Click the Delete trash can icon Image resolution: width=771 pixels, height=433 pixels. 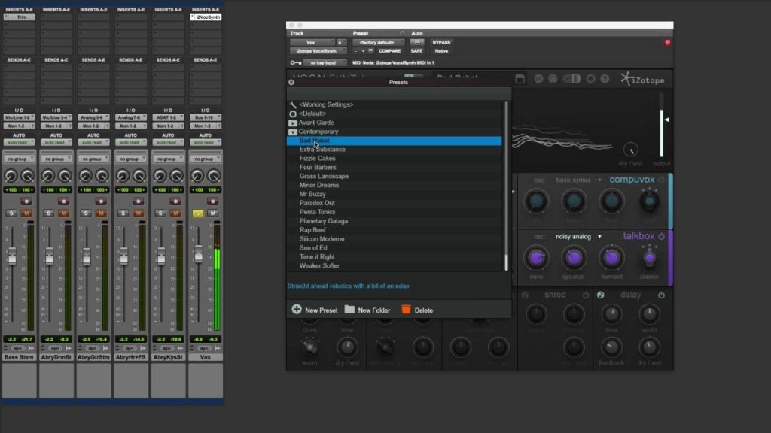tap(406, 309)
